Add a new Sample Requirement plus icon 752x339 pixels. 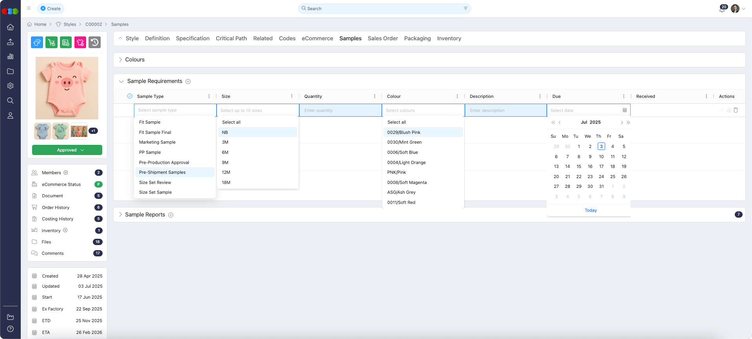pyautogui.click(x=188, y=81)
